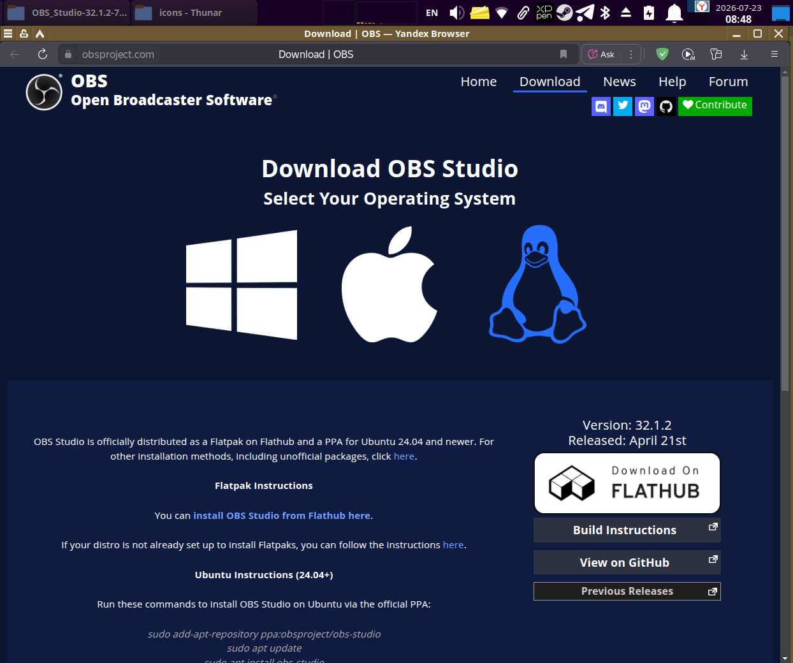
Task: Switch to OBS_Studio-32.1.2 taskbar window
Action: coord(66,13)
